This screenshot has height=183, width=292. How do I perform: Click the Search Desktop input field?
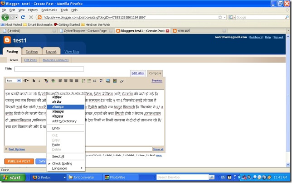[182, 177]
